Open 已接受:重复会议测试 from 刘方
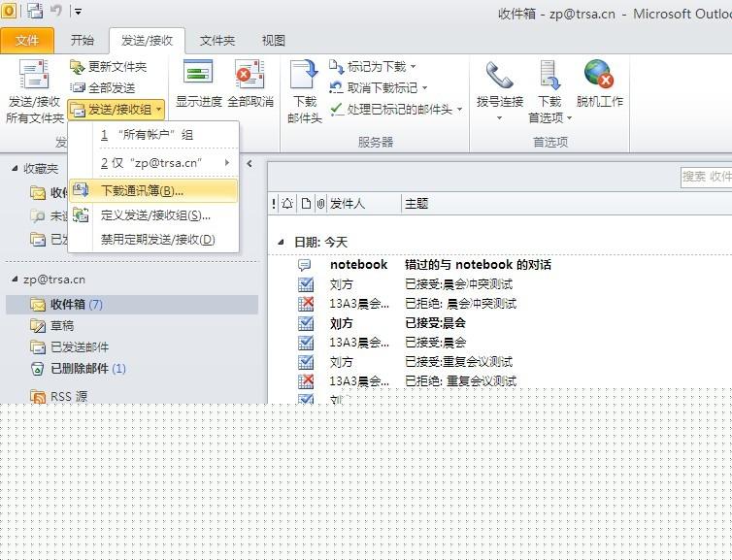732x560 pixels. pos(500,362)
